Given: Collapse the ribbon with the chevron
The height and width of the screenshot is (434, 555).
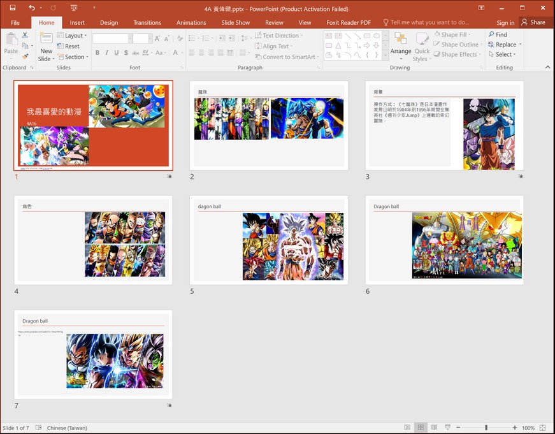Looking at the screenshot, I should (x=547, y=67).
